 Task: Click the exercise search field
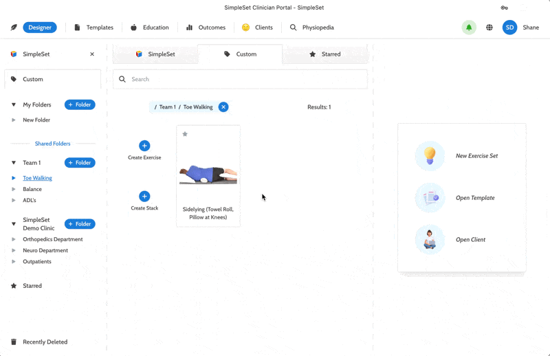(240, 79)
